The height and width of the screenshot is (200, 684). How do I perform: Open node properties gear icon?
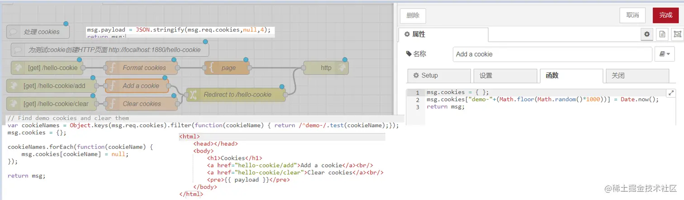(x=647, y=34)
